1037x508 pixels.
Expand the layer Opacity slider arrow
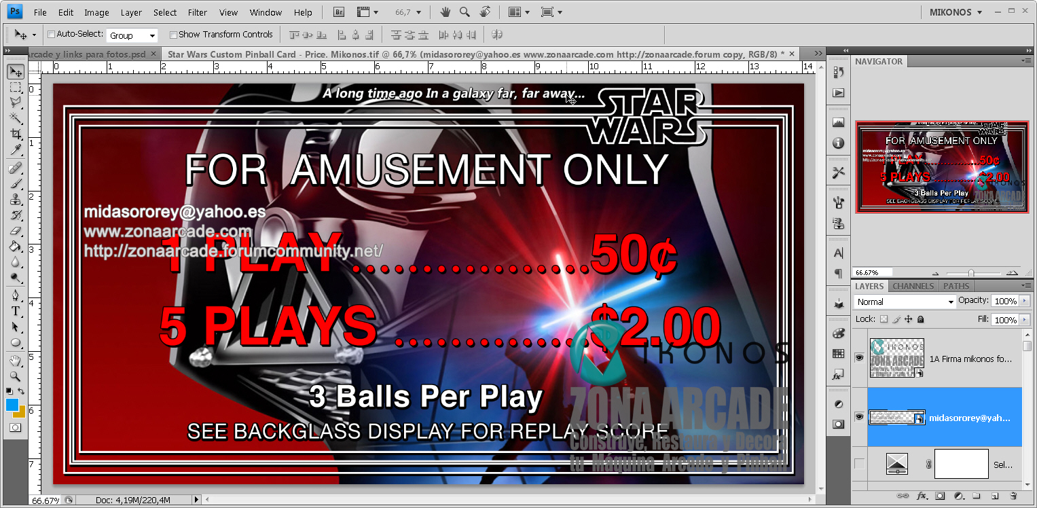click(x=1024, y=301)
